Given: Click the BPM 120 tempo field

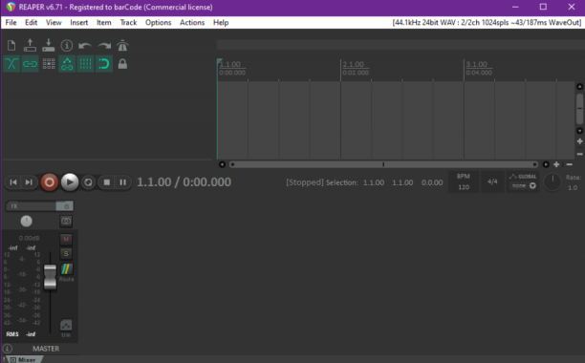Looking at the screenshot, I should pyautogui.click(x=464, y=181).
